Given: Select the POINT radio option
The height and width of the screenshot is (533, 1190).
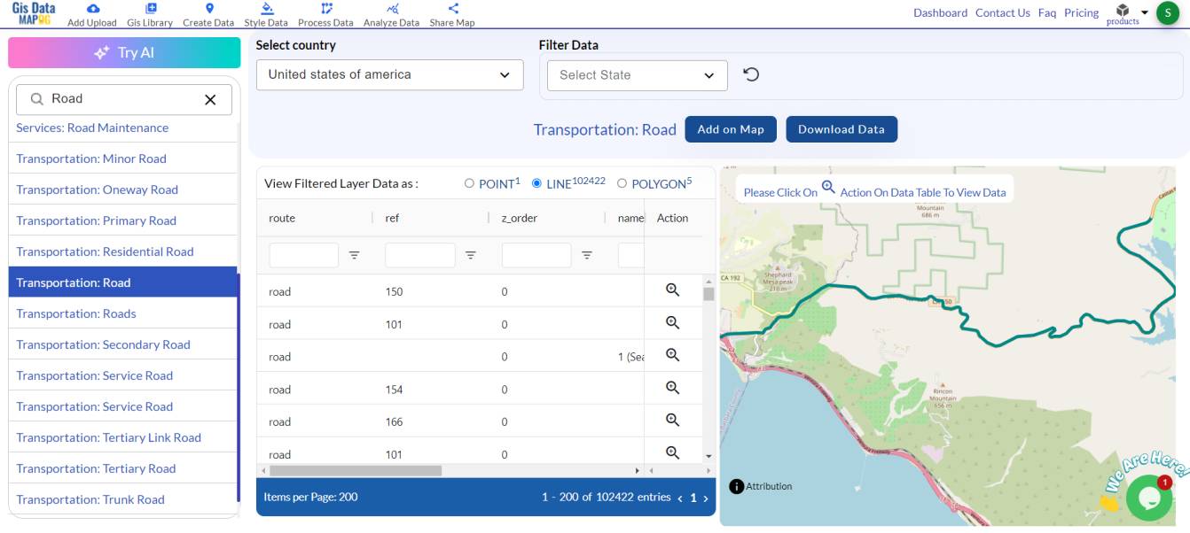Looking at the screenshot, I should coord(471,182).
